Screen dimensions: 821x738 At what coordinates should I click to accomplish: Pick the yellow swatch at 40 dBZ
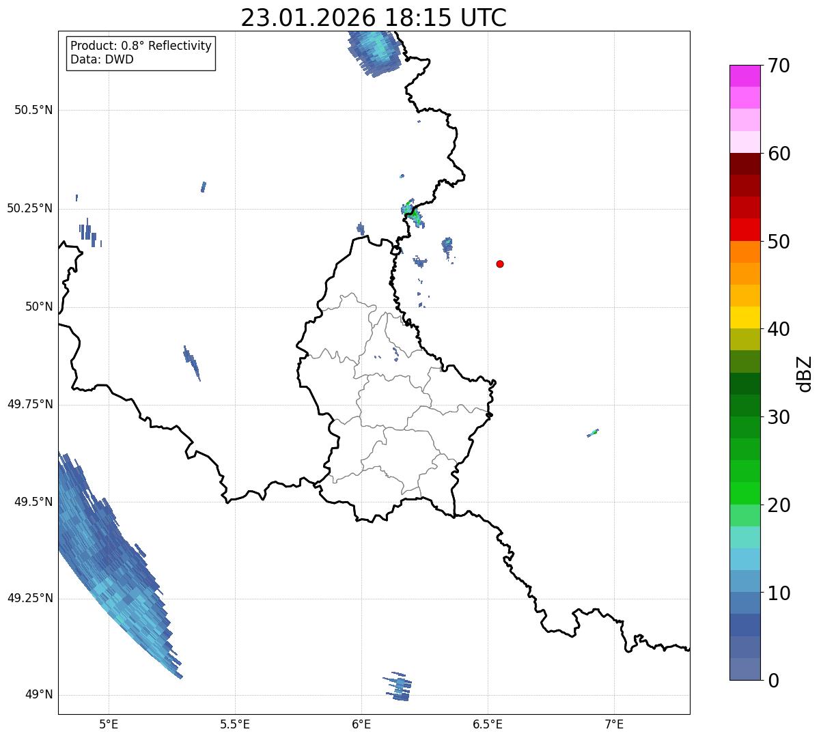tap(745, 317)
